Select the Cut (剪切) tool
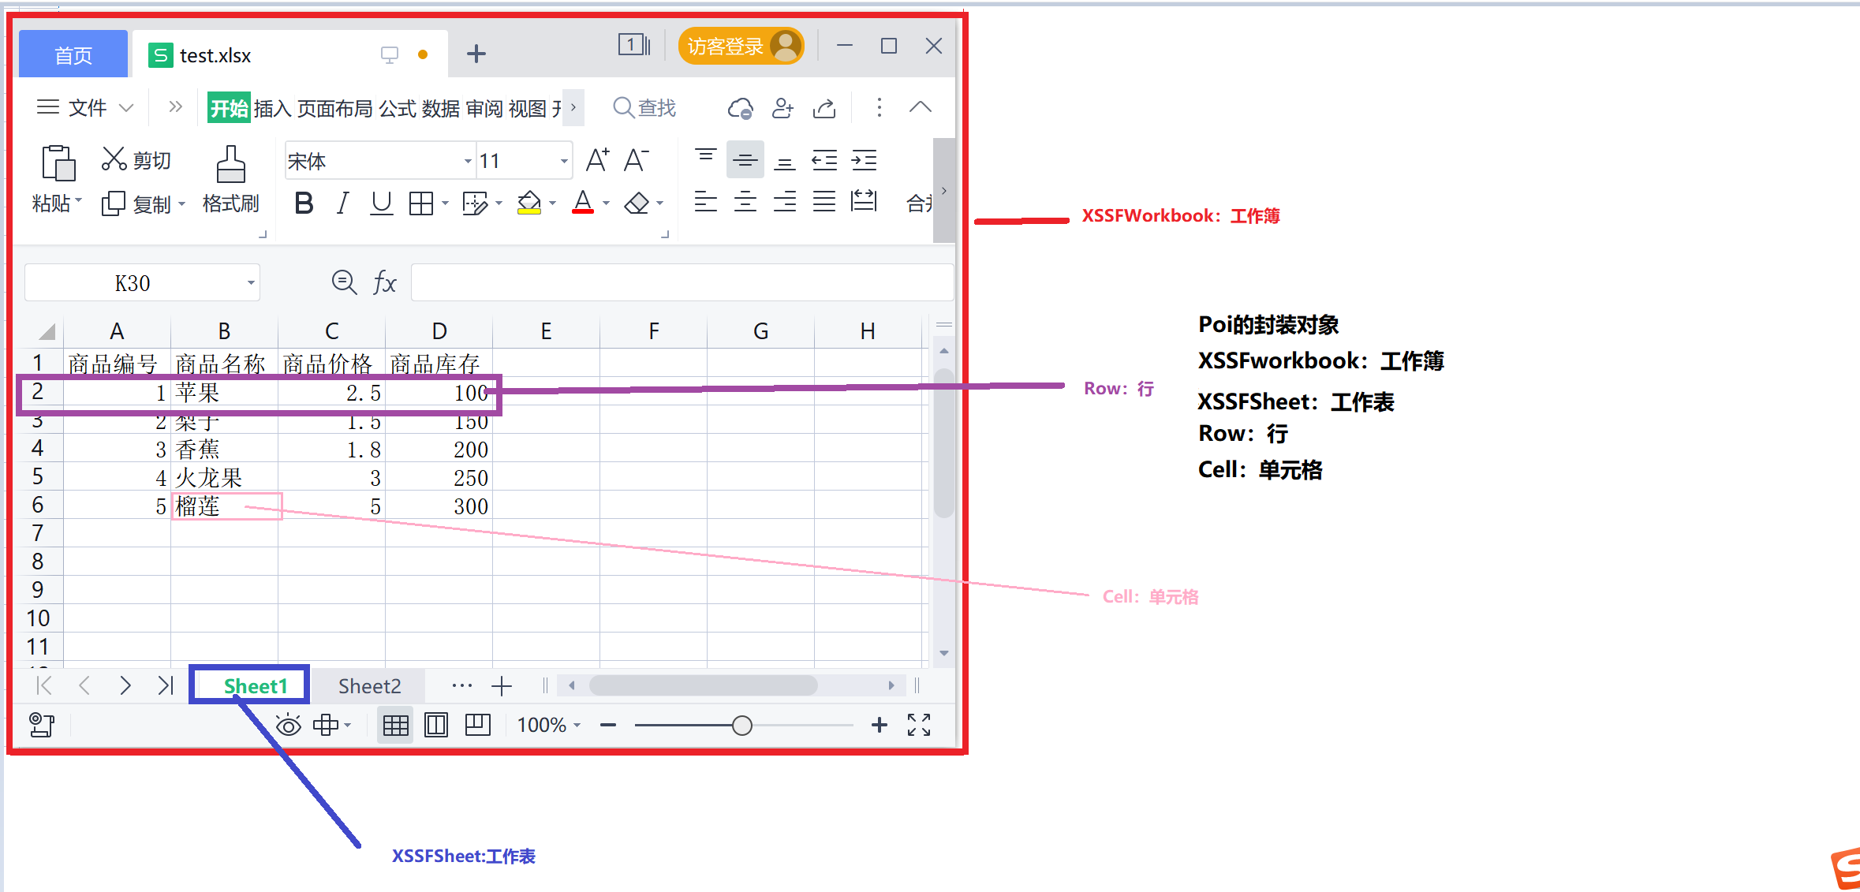This screenshot has width=1860, height=892. pyautogui.click(x=136, y=159)
